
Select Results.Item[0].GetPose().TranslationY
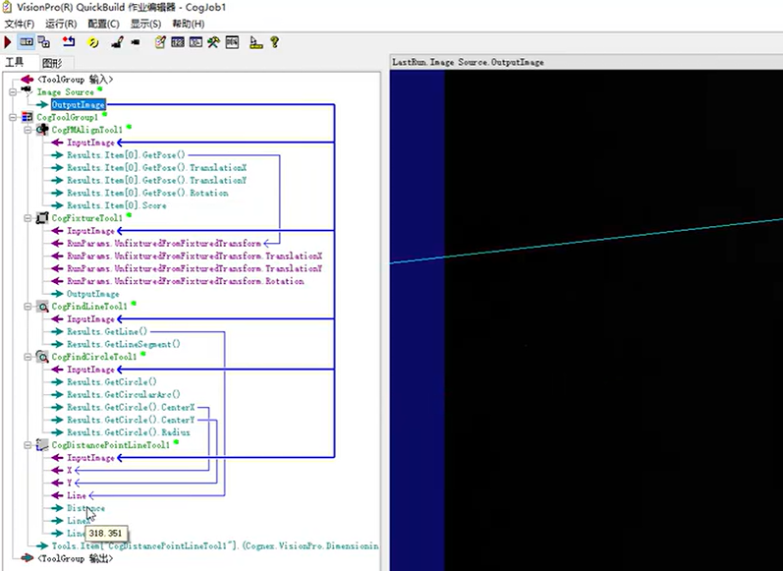click(157, 181)
